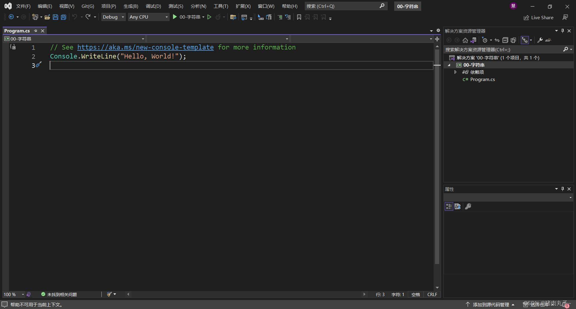Expand the 依赖项 dependencies node

click(x=455, y=72)
